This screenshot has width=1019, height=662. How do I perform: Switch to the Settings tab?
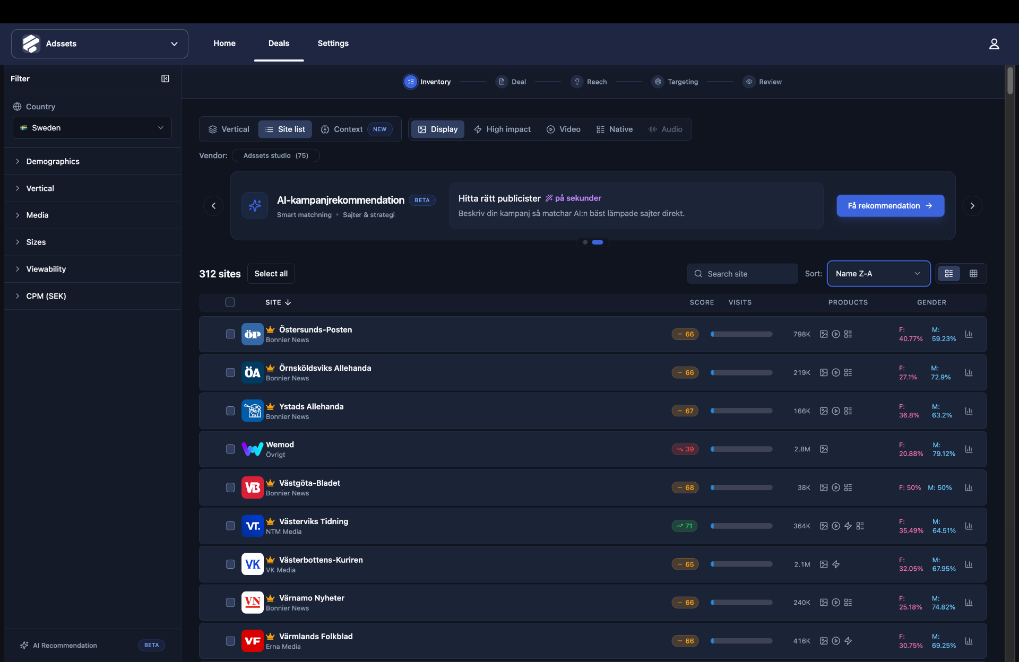[x=333, y=43]
